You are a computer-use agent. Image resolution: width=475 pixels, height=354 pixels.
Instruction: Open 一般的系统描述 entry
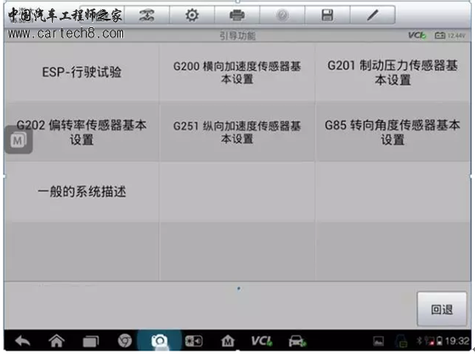click(x=82, y=192)
